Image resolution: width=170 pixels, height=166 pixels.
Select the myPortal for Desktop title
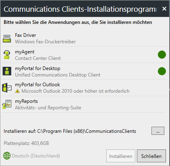click(x=38, y=68)
